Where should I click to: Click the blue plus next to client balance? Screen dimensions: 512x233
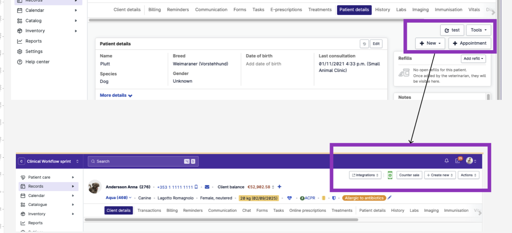tap(279, 187)
